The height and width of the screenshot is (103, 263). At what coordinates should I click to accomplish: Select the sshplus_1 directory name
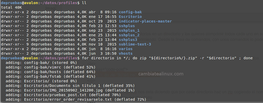(x=129, y=31)
